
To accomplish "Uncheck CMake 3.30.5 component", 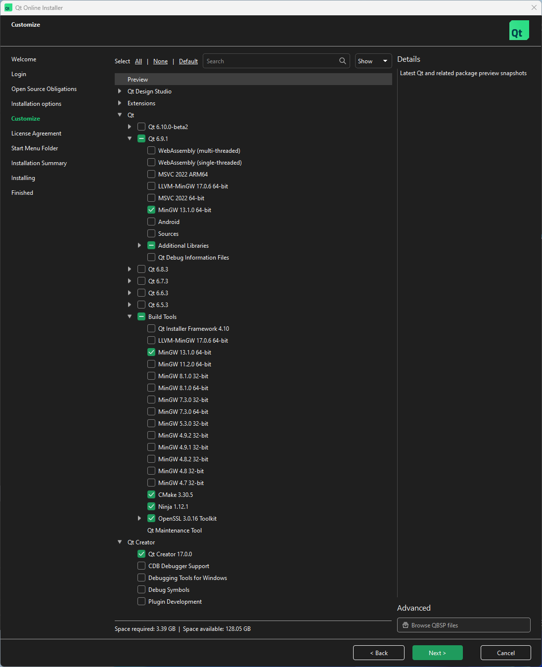I will click(151, 495).
